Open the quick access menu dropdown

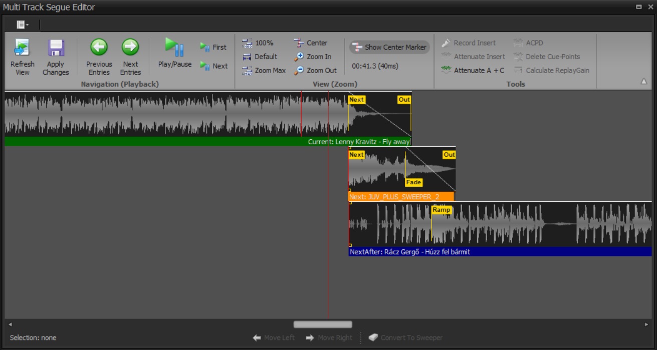pyautogui.click(x=23, y=25)
